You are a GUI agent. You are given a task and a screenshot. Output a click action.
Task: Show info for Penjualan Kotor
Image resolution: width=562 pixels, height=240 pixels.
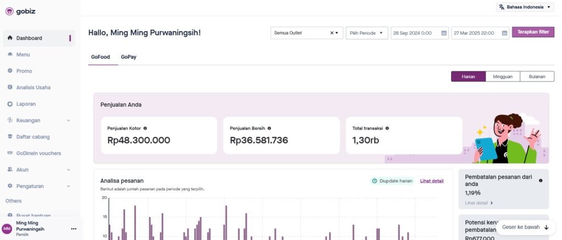point(145,128)
